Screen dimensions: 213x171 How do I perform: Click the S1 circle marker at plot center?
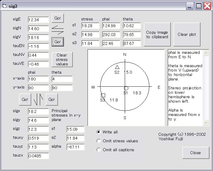point(126,88)
